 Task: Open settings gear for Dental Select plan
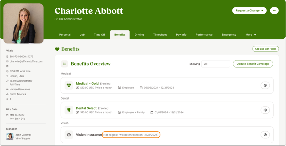265,110
